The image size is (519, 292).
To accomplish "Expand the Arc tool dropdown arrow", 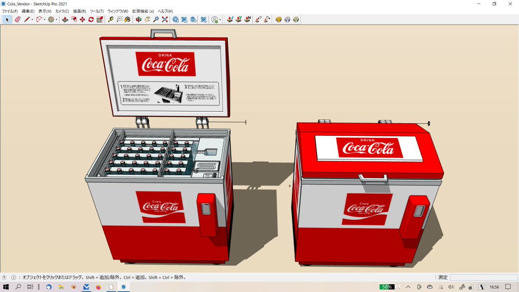I will 44,19.
